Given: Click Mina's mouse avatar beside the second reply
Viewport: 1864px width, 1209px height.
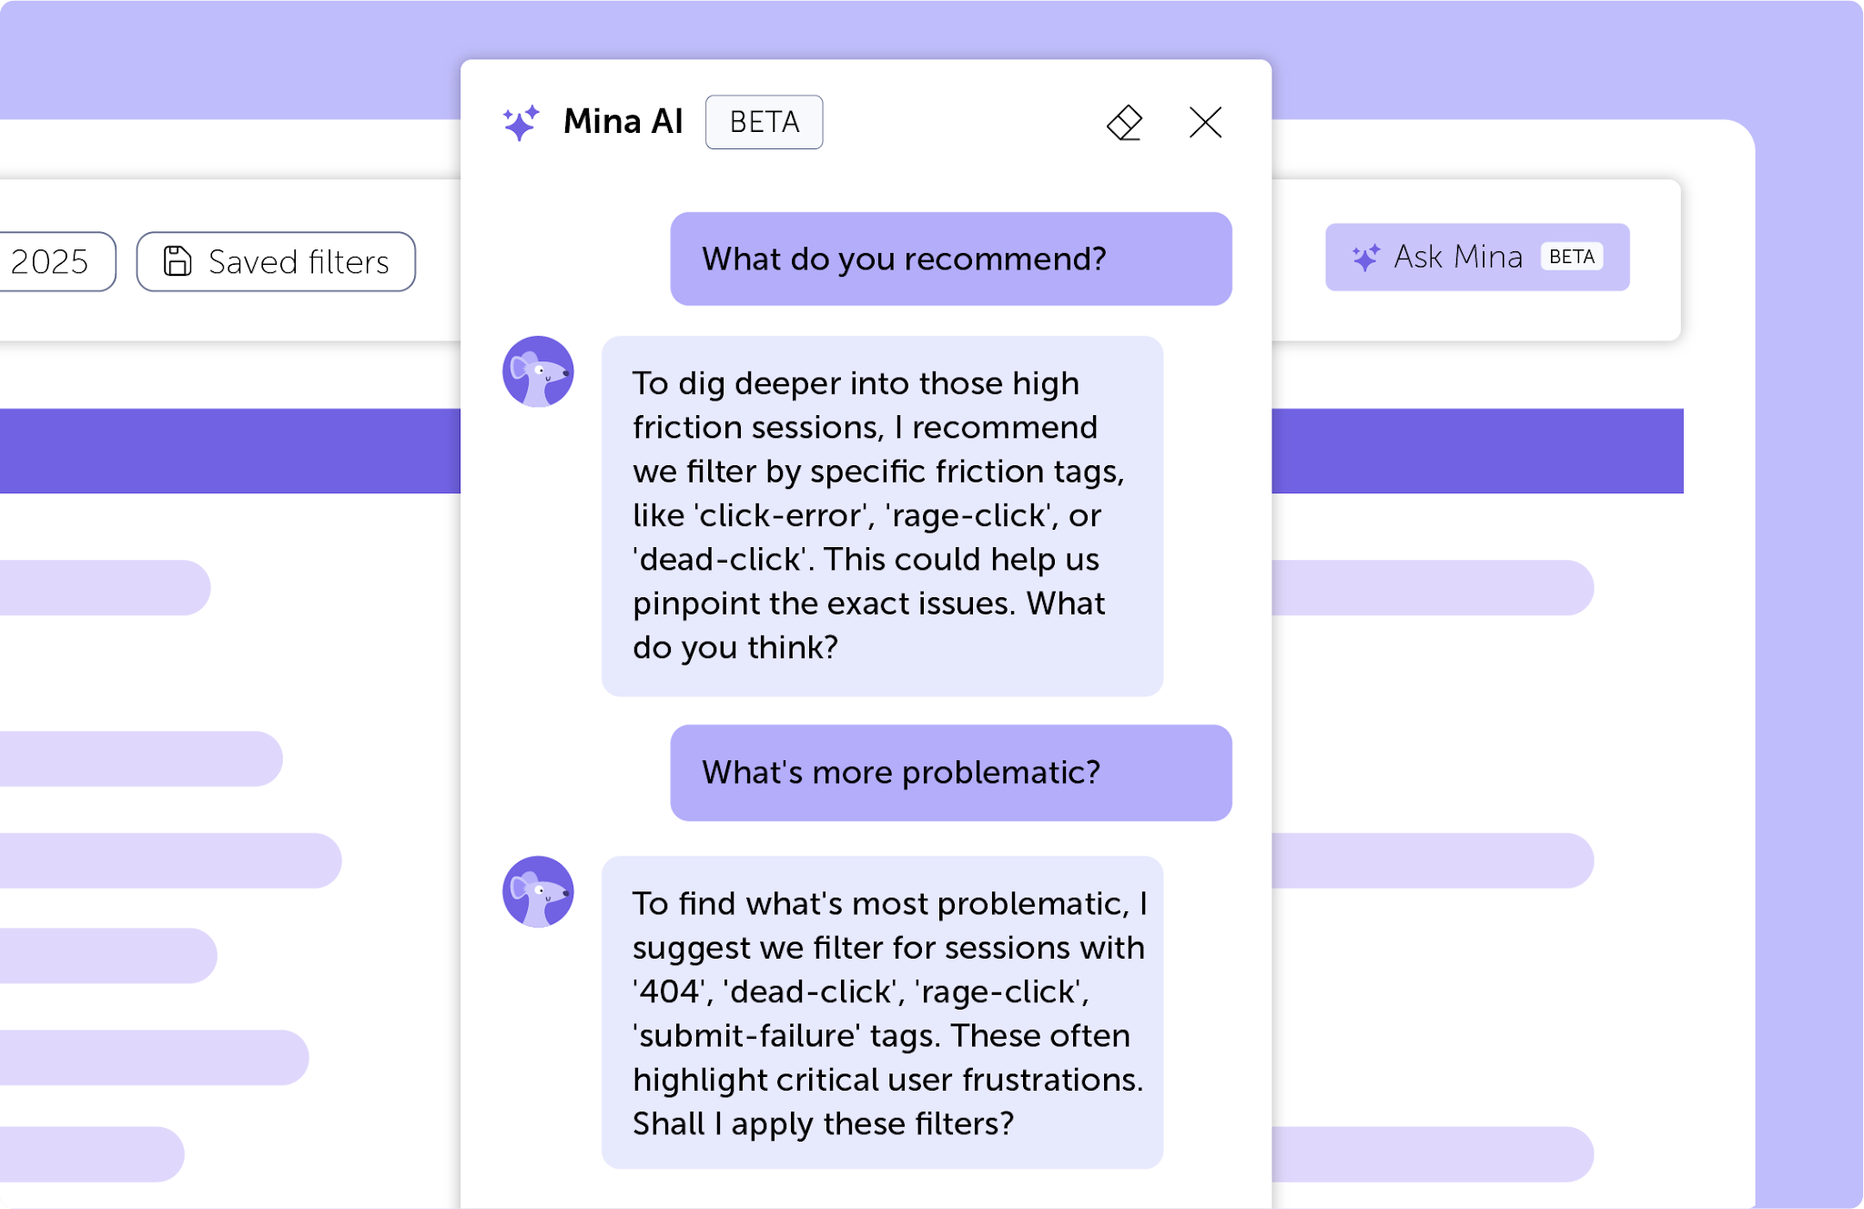Looking at the screenshot, I should click(538, 891).
